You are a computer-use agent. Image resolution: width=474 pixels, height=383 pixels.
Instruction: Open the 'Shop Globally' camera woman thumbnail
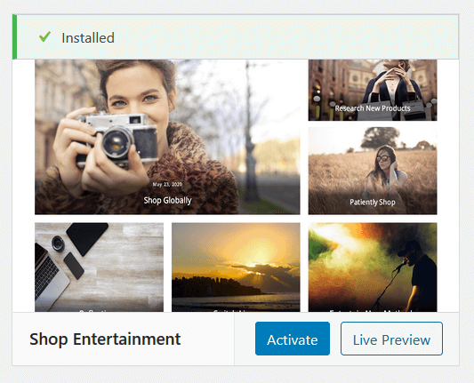(x=167, y=137)
